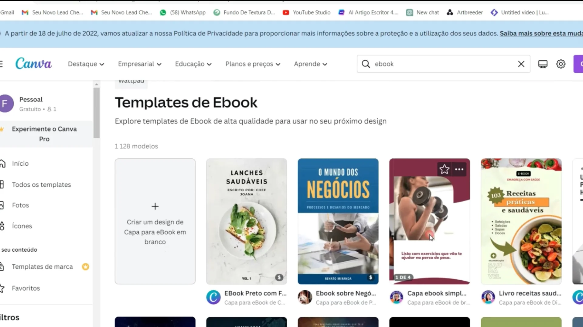Click the paid badge on Lanches Saudáveis cover

tap(279, 277)
